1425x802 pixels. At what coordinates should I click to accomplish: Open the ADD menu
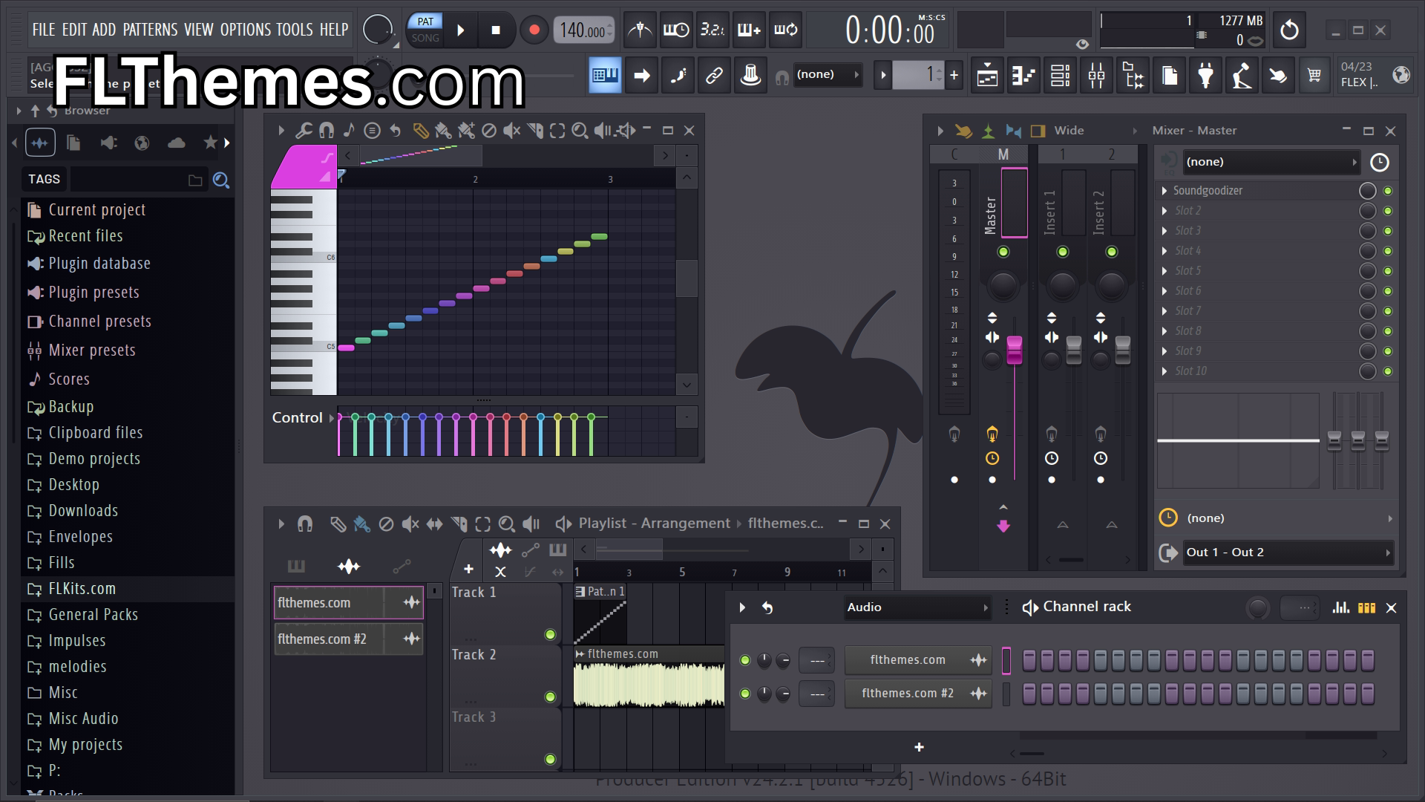click(104, 30)
